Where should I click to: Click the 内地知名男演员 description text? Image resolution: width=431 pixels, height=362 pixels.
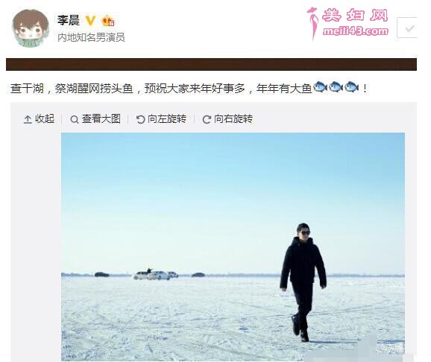[91, 37]
